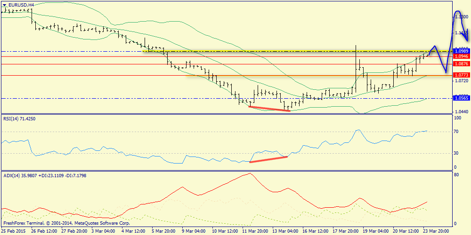The image size is (471, 235).
Task: Click the 10 Mar 12:00 time label
Action: [x=224, y=231]
